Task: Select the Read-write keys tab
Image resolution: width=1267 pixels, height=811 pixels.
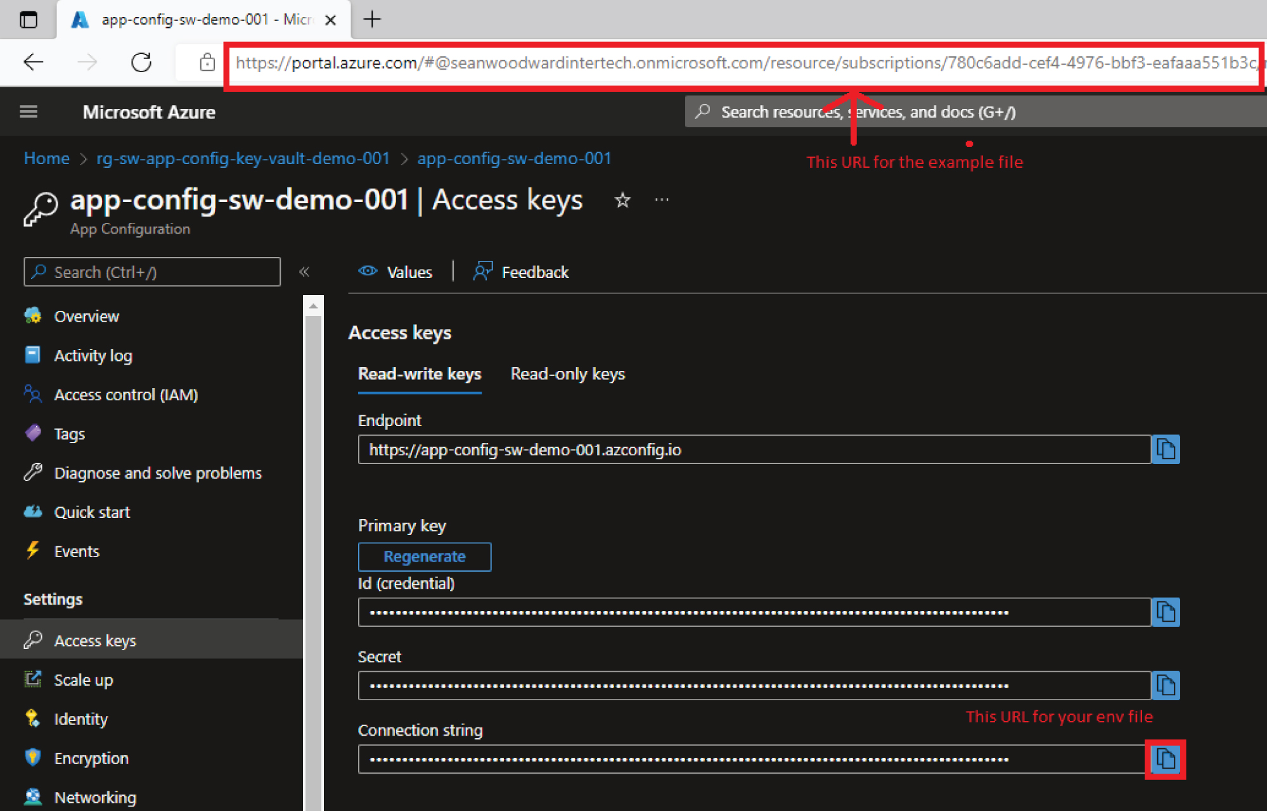Action: (x=420, y=374)
